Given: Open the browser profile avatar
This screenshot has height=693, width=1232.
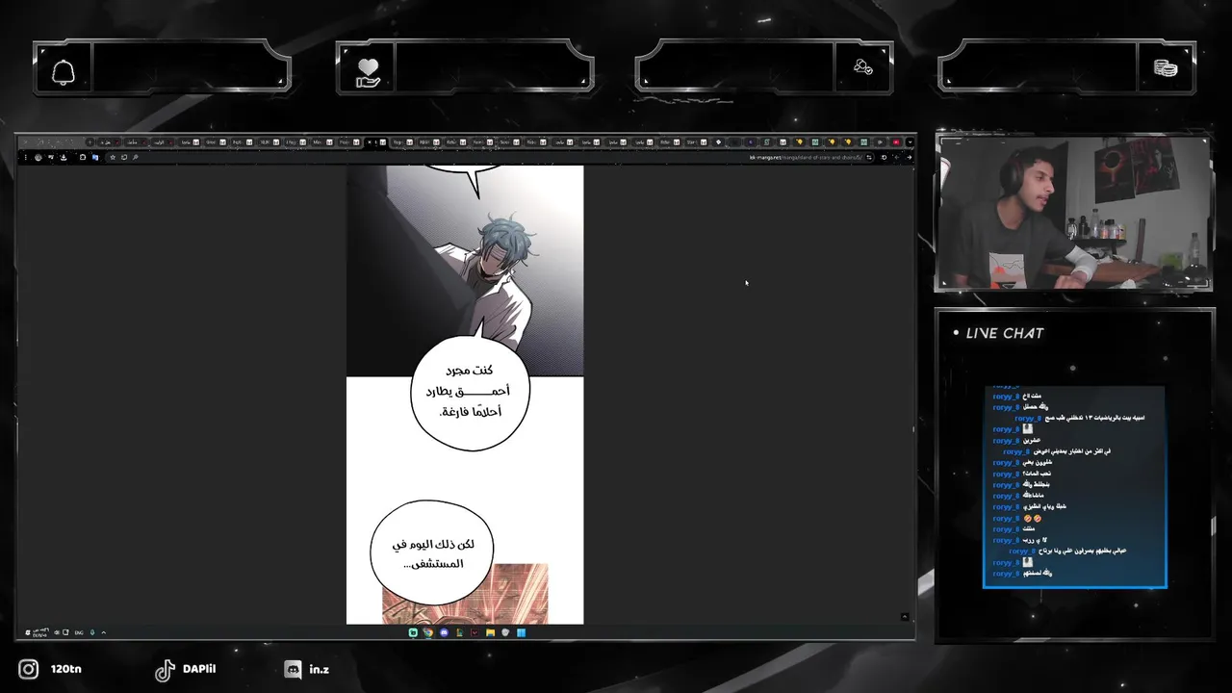Looking at the screenshot, I should pos(38,157).
